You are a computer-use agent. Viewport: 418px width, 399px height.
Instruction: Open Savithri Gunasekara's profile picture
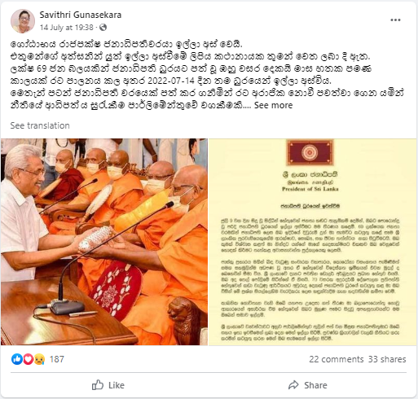[x=23, y=21]
